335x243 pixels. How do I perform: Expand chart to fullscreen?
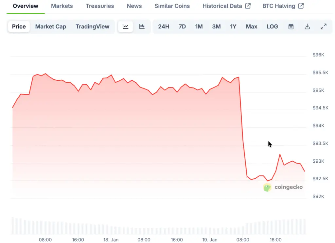tap(324, 27)
